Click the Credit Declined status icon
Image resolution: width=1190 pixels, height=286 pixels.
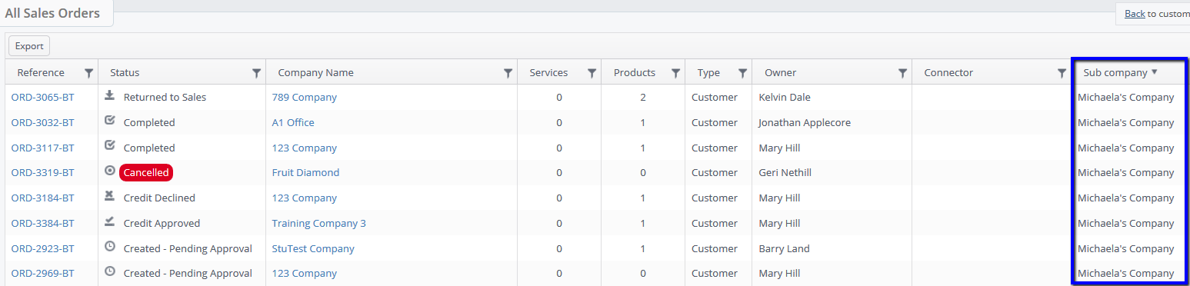click(x=110, y=197)
